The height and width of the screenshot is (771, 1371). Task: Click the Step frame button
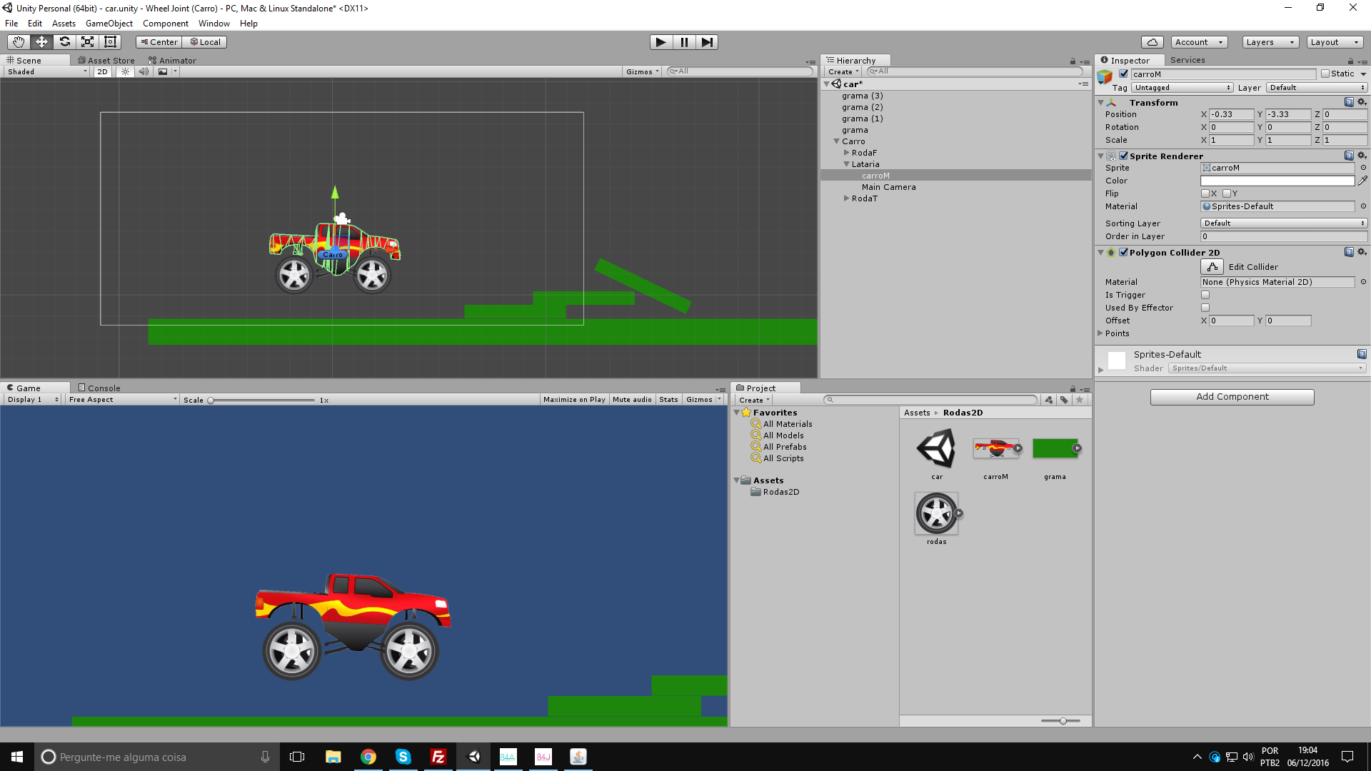tap(706, 42)
